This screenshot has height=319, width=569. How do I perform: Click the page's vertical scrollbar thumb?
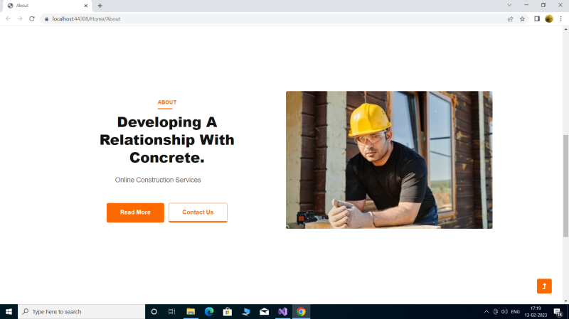point(565,185)
